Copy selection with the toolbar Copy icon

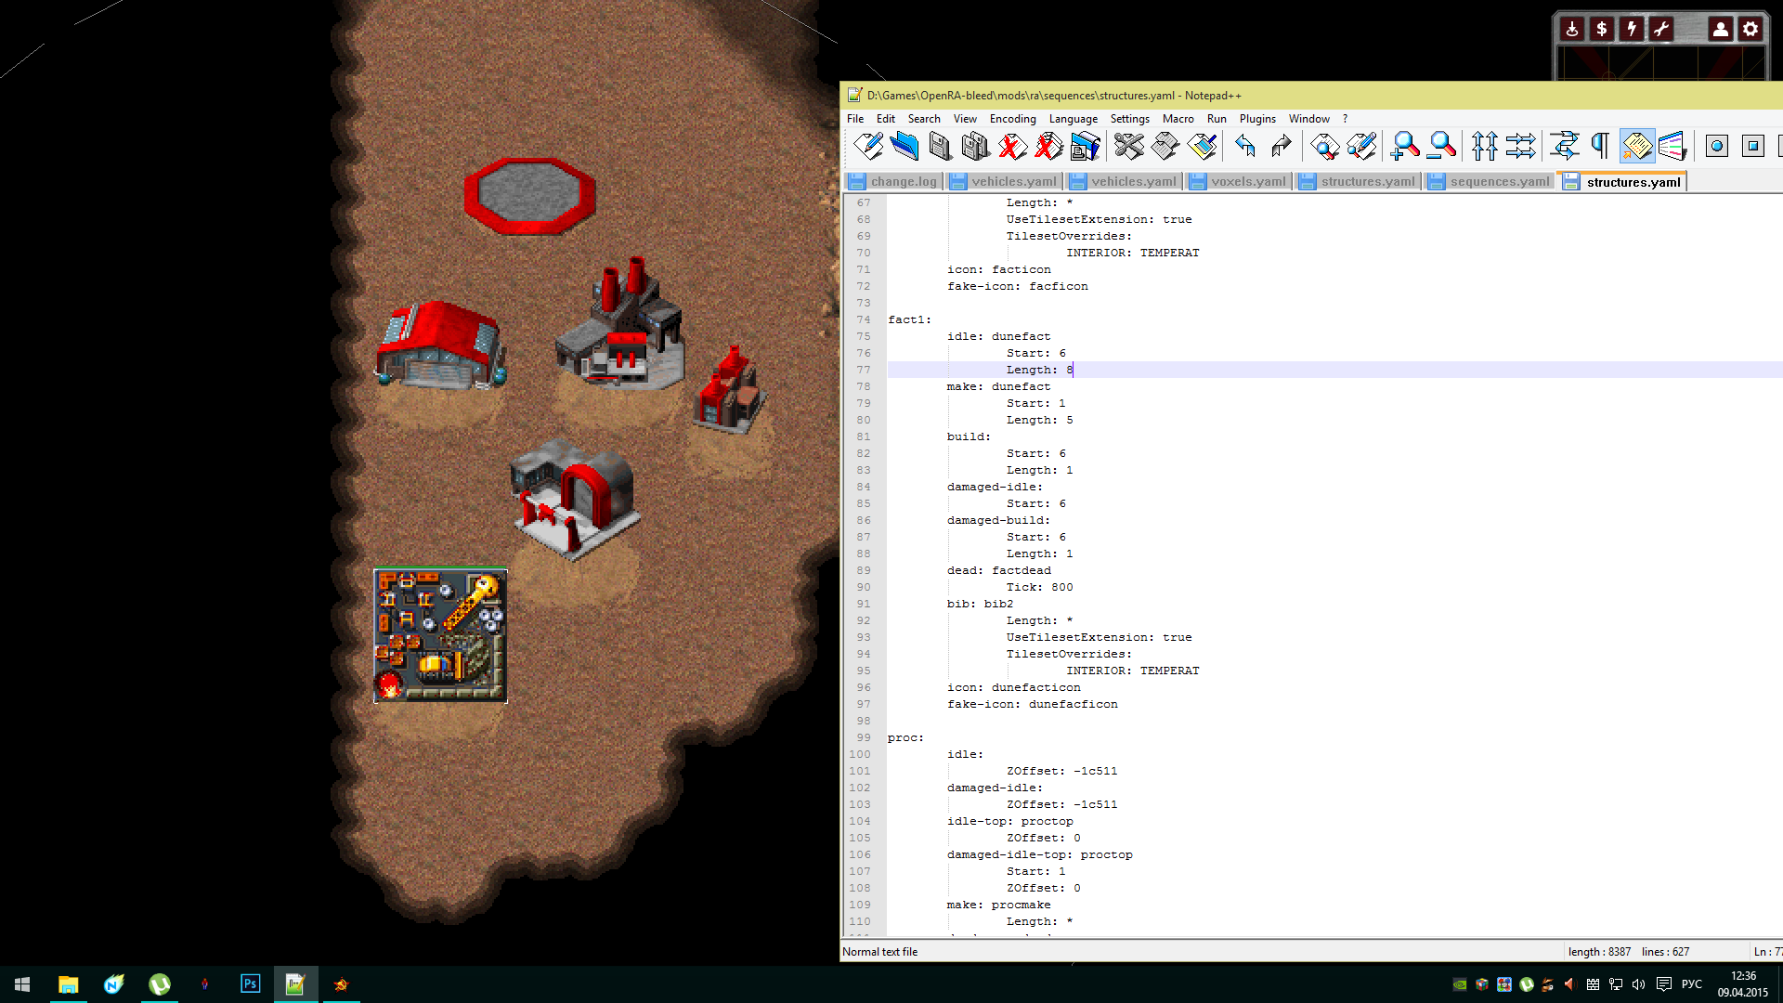coord(1165,146)
